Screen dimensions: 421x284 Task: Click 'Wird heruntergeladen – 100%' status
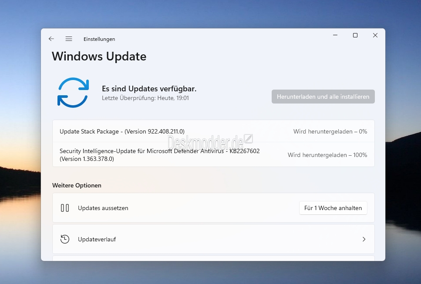pyautogui.click(x=327, y=155)
